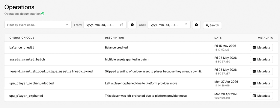Open the Operations documentation arrow icon
280x108 pixels.
43,14
